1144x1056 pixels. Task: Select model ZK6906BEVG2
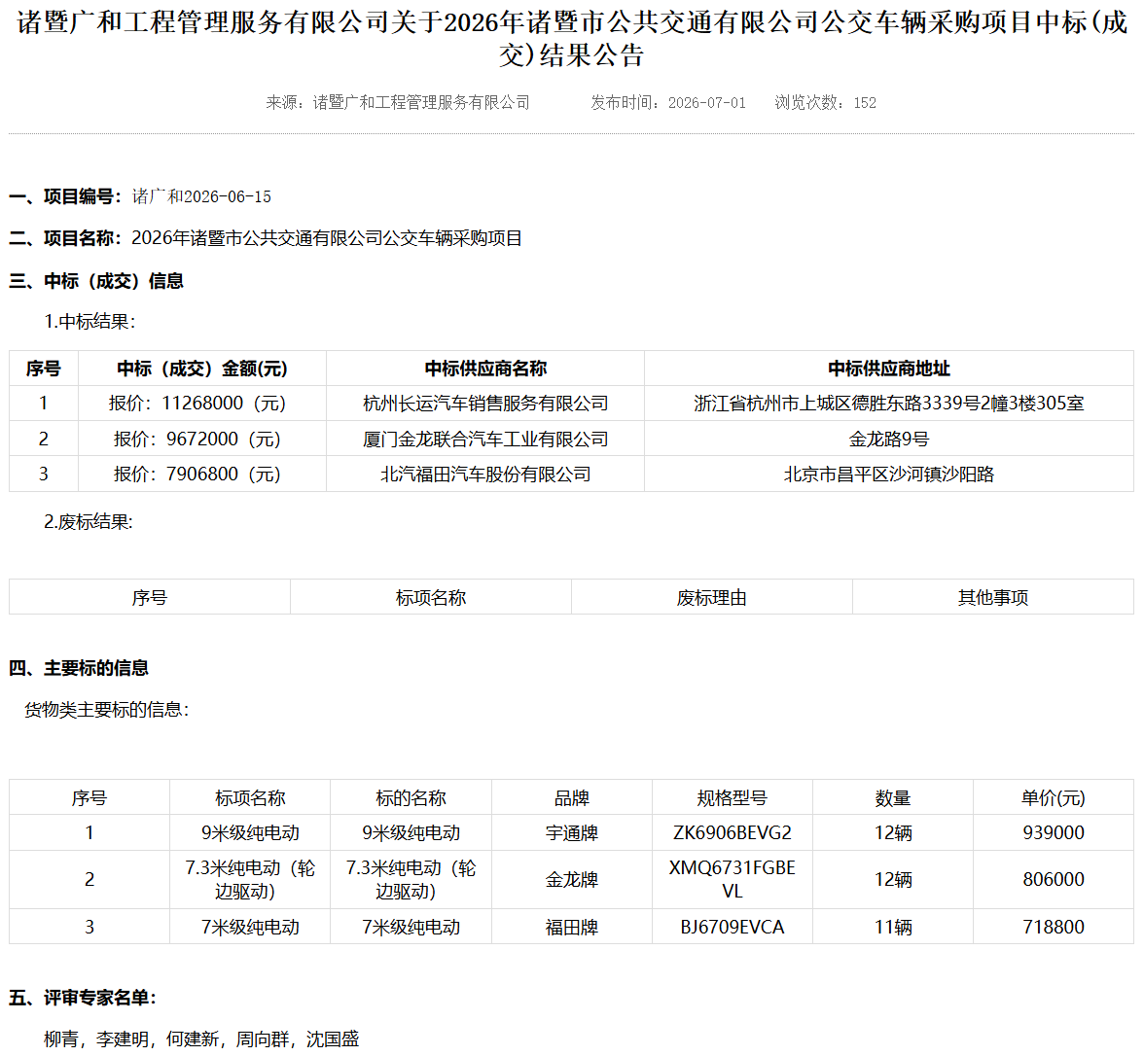(x=732, y=832)
